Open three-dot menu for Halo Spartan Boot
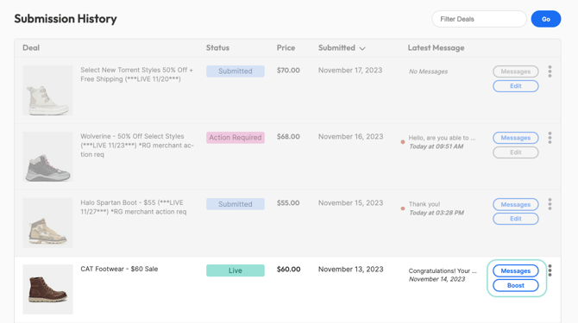The image size is (578, 323). pyautogui.click(x=550, y=204)
